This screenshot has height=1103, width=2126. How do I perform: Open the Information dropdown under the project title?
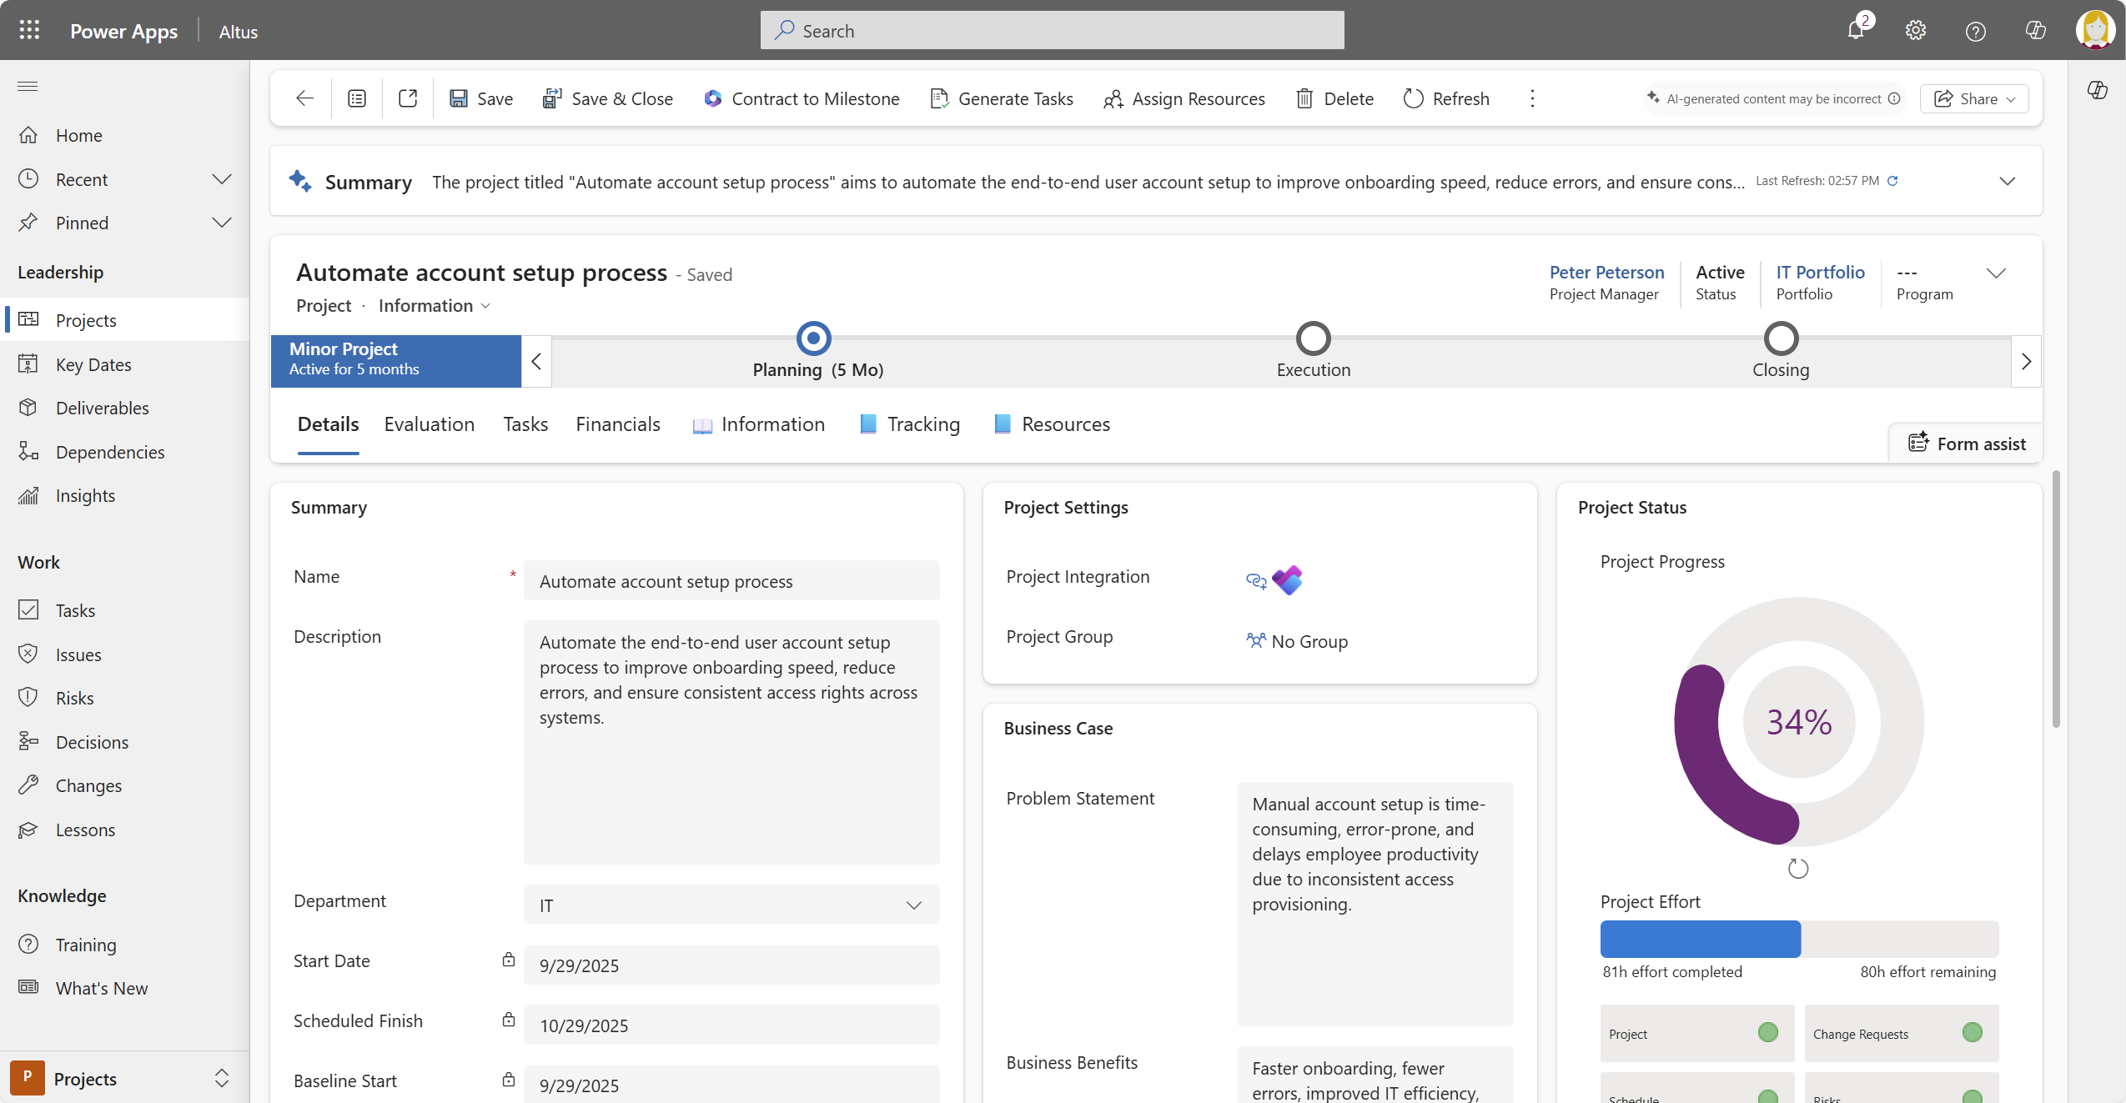[434, 305]
